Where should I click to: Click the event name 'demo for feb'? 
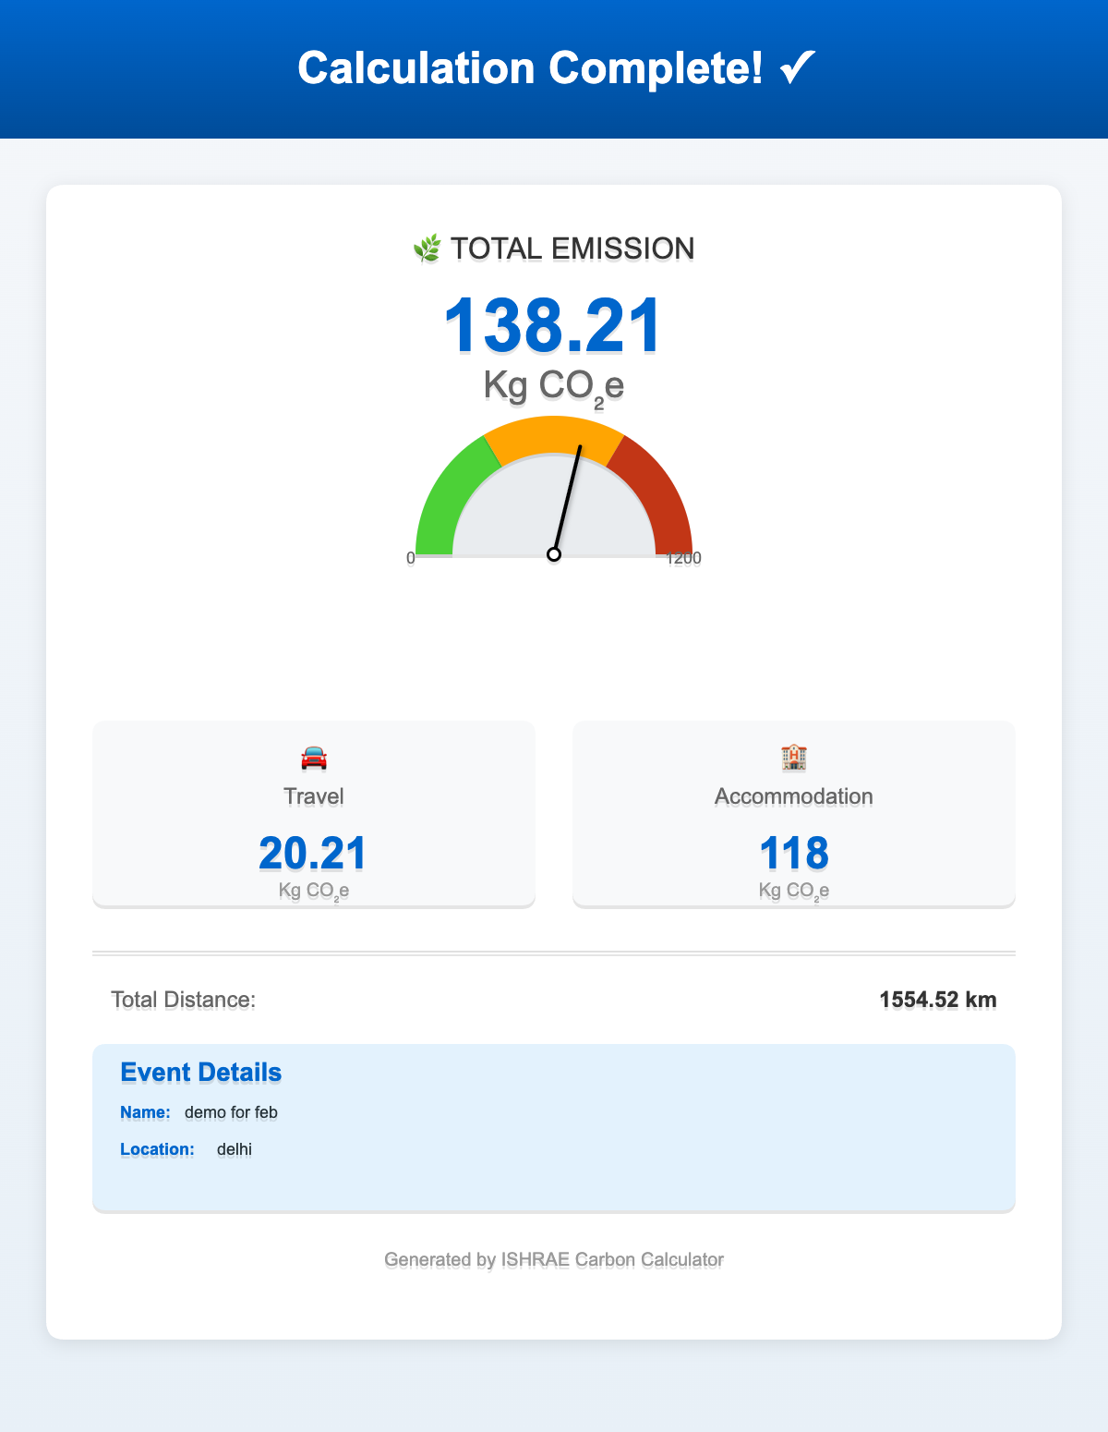coord(231,1112)
